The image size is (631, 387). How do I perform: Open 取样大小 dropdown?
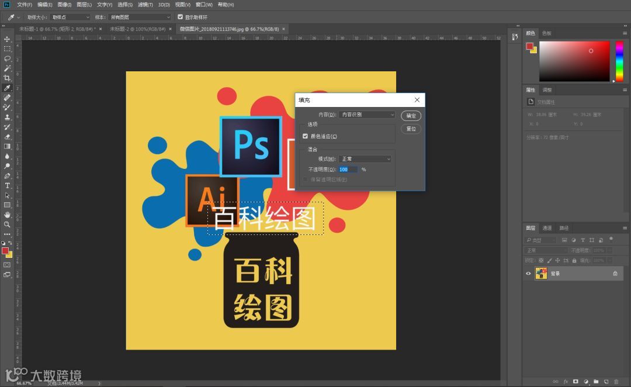click(x=70, y=18)
